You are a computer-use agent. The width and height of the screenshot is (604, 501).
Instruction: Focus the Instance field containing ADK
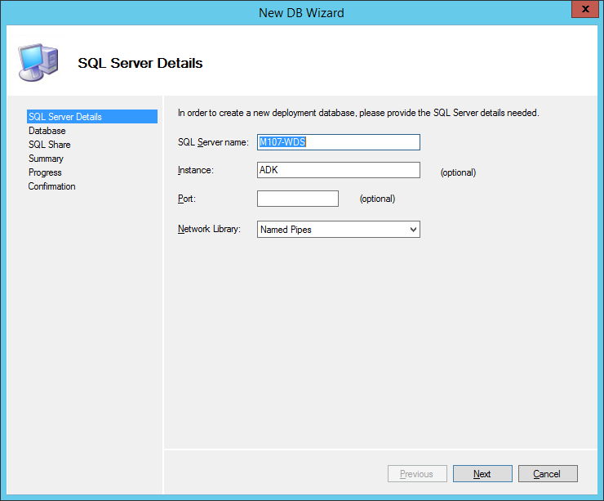tap(338, 170)
